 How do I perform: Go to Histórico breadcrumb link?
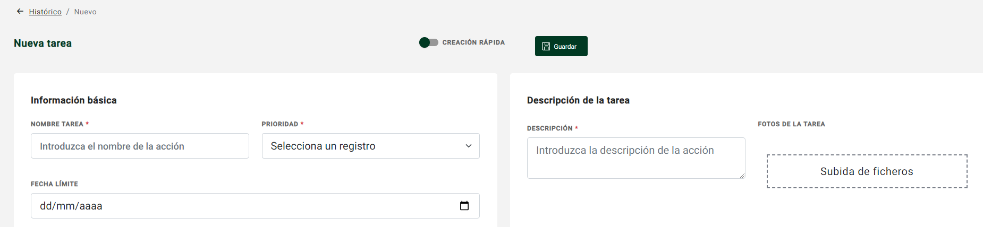(x=45, y=12)
